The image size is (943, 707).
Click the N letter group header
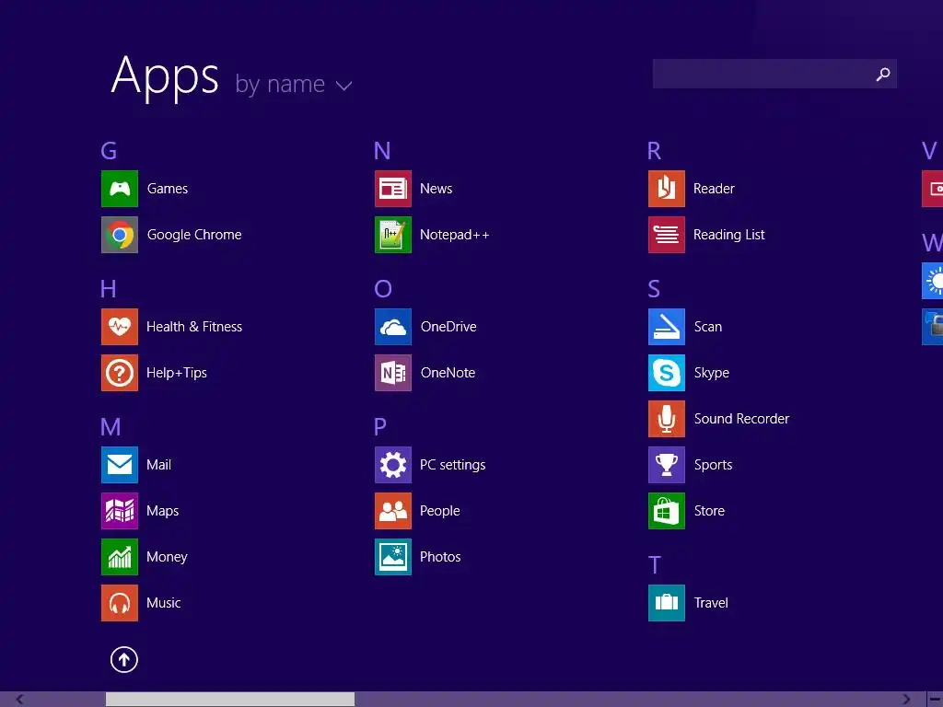click(382, 151)
